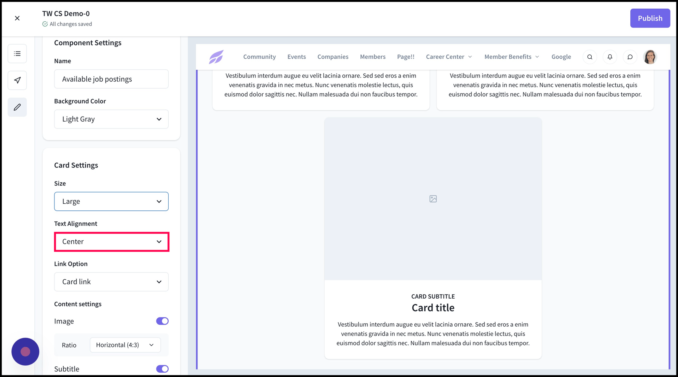
Task: Click the 'Card title' heading in preview
Action: point(433,308)
